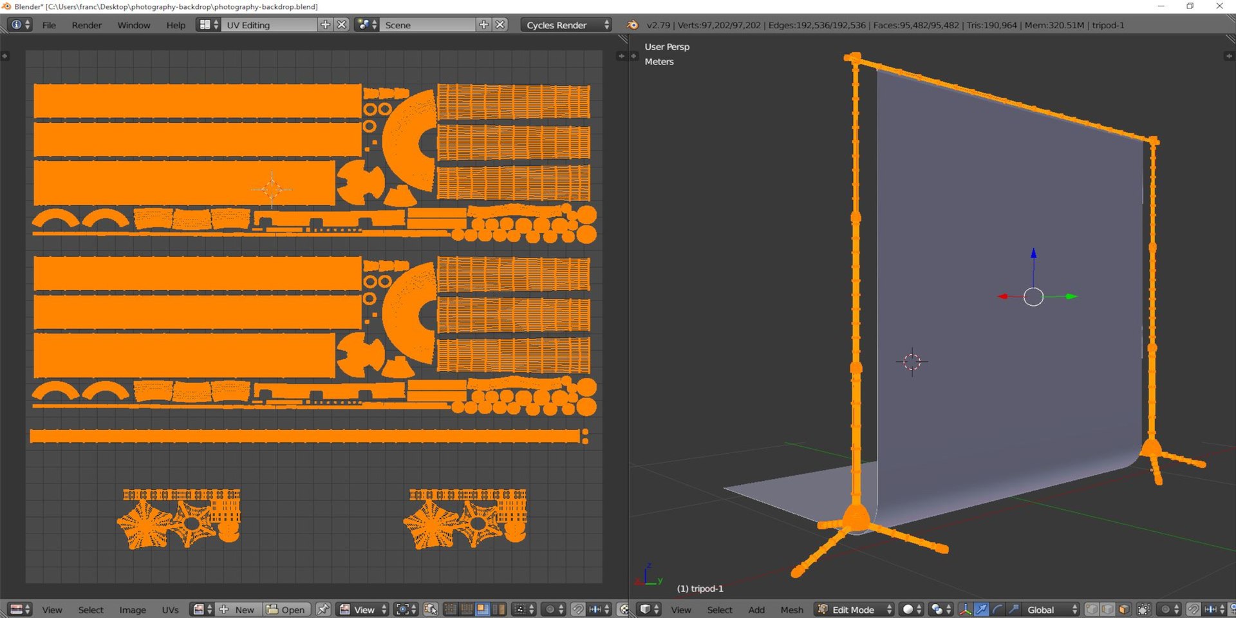Browse linked images in UV editor
1236x618 pixels.
[x=203, y=609]
